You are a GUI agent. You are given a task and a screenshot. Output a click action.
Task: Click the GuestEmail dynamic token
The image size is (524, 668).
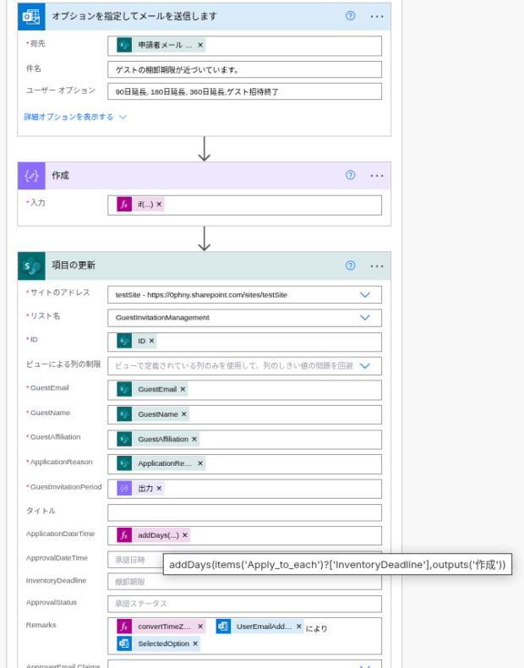pyautogui.click(x=152, y=389)
